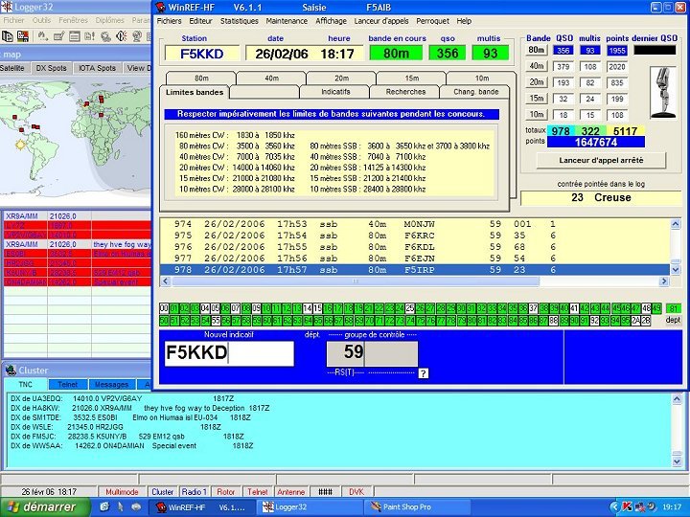The width and height of the screenshot is (690, 517).
Task: Open the Lanceur d'appels menu
Action: 380,20
